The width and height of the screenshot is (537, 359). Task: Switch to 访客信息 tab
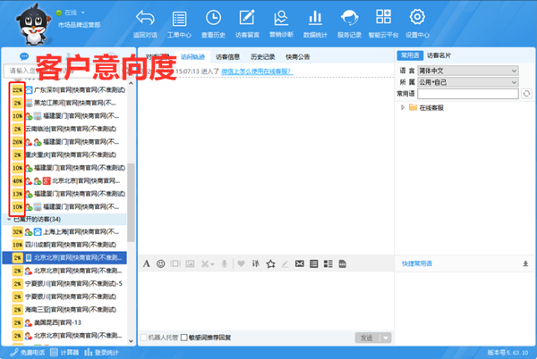click(227, 56)
